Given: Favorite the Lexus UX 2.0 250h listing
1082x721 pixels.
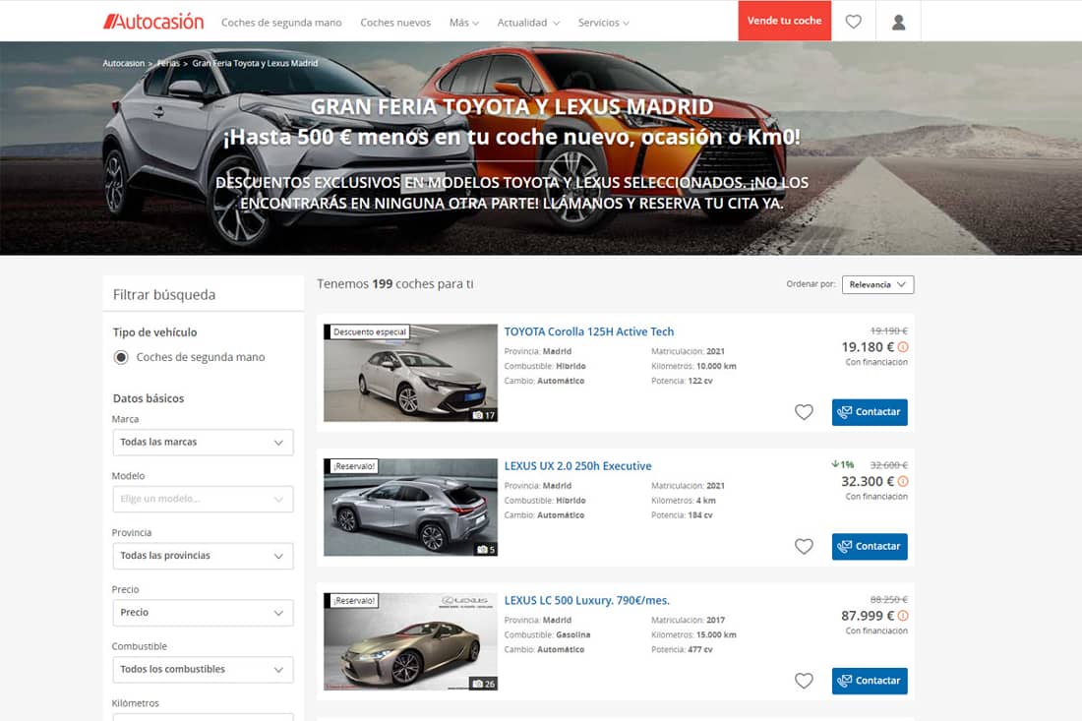Looking at the screenshot, I should (x=804, y=547).
